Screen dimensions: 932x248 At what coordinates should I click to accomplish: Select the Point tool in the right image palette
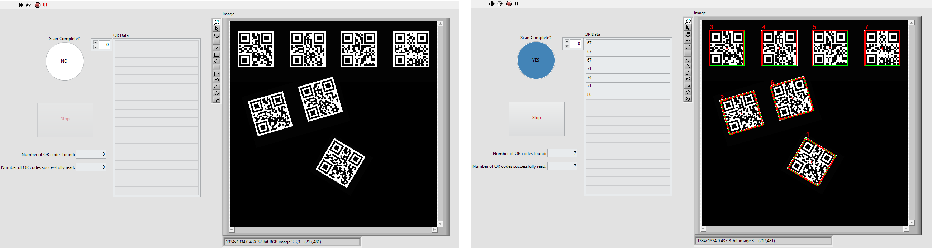click(688, 41)
